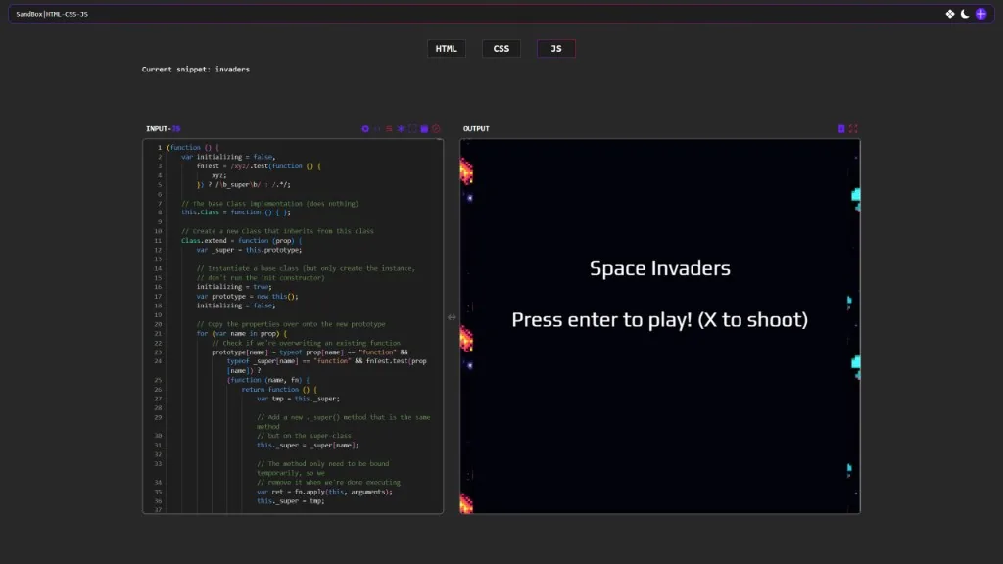This screenshot has height=564, width=1003.
Task: Click code line 'var tmp = this._super;'
Action: point(298,399)
